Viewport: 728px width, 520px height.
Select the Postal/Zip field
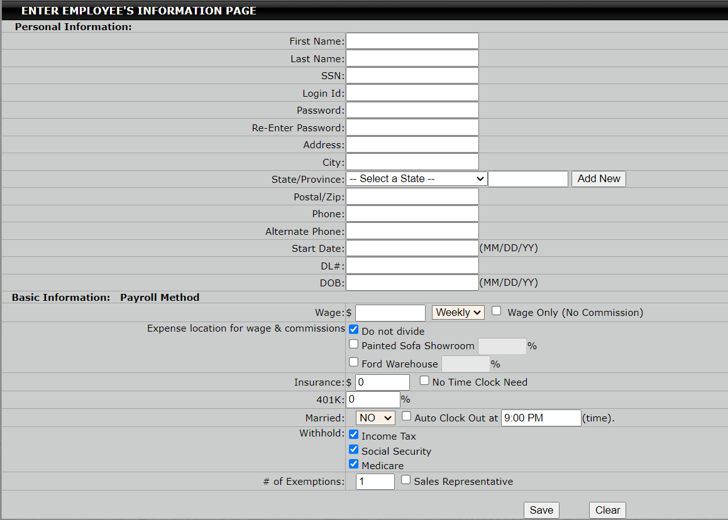pos(412,197)
